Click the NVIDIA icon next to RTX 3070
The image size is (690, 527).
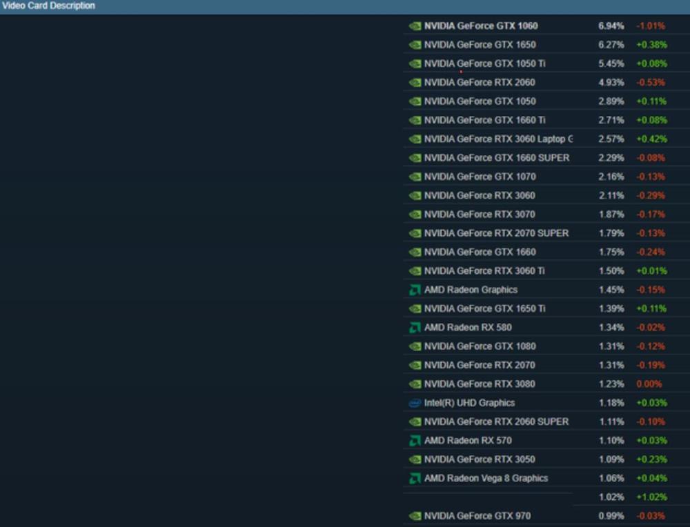point(415,215)
